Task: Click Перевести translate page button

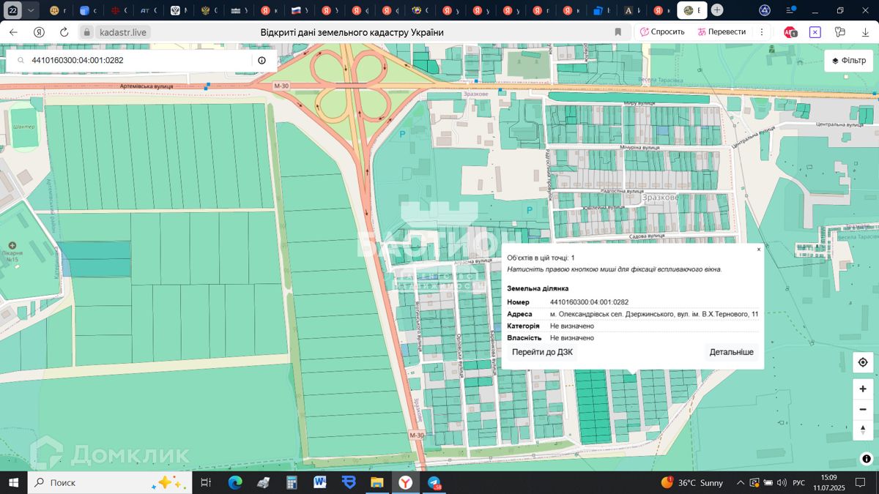Action: 722,32
